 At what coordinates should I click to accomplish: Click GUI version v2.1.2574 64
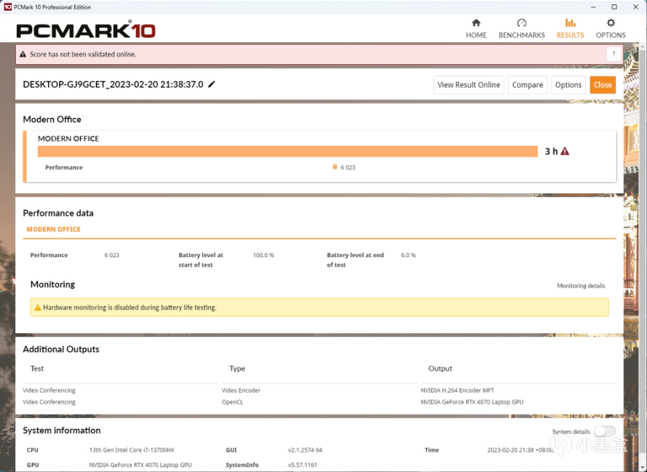click(x=305, y=450)
